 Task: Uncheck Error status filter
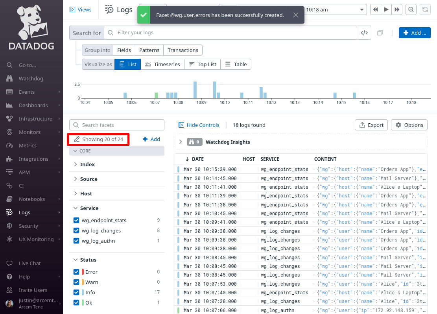pos(76,272)
